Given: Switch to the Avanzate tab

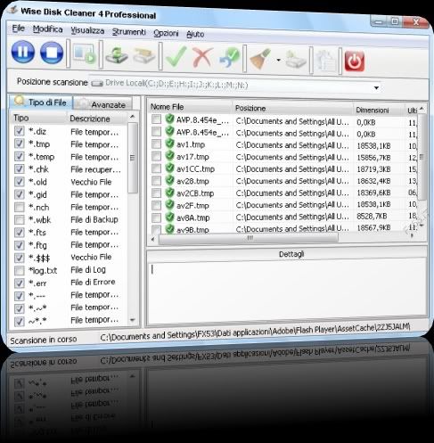Looking at the screenshot, I should pyautogui.click(x=102, y=104).
